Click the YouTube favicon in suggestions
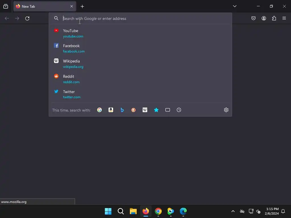 point(56,30)
